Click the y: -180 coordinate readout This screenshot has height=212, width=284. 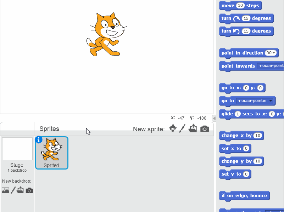tap(198, 118)
